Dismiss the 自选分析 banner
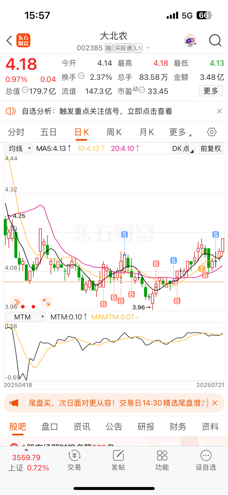 (x=219, y=111)
